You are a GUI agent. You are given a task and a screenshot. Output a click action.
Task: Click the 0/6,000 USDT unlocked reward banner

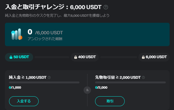(x=87, y=35)
